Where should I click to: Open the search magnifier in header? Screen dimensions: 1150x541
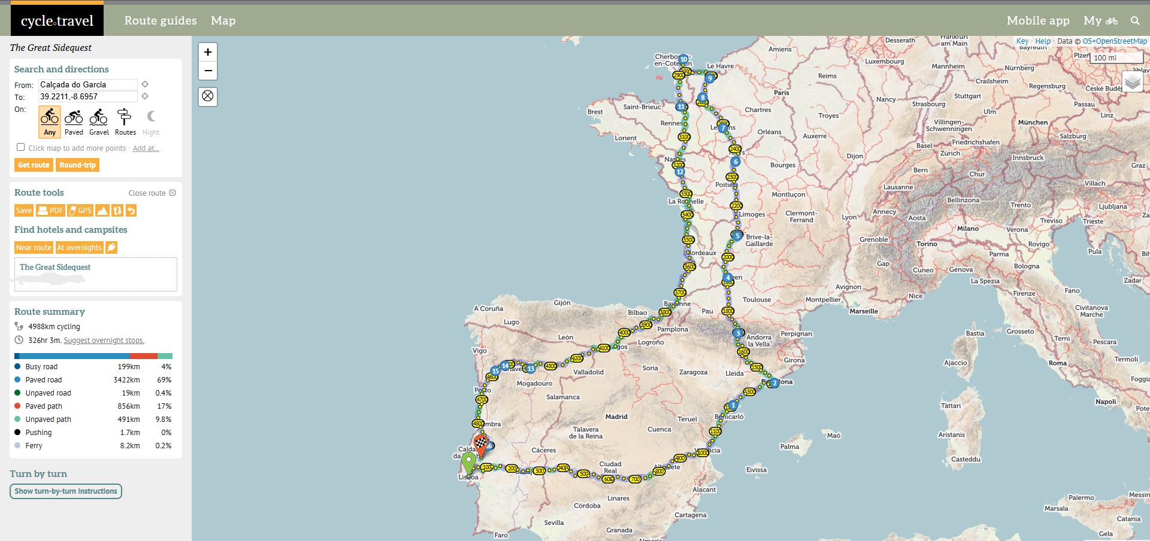point(1135,20)
